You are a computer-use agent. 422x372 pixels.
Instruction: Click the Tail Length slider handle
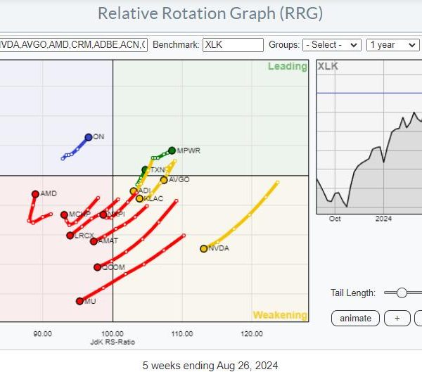coord(402,293)
